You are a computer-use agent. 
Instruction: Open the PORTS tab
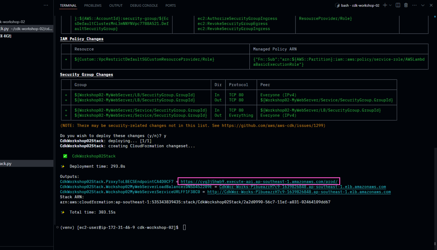click(170, 6)
